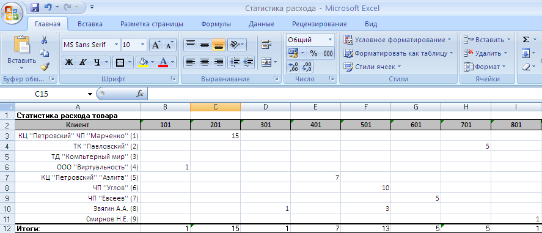The height and width of the screenshot is (233, 542).
Task: Cut selection with the scissors icon
Action: tap(44, 40)
